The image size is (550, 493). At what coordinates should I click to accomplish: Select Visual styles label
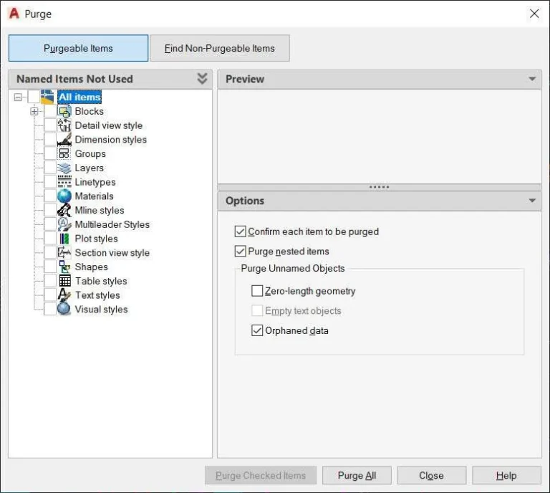(101, 309)
